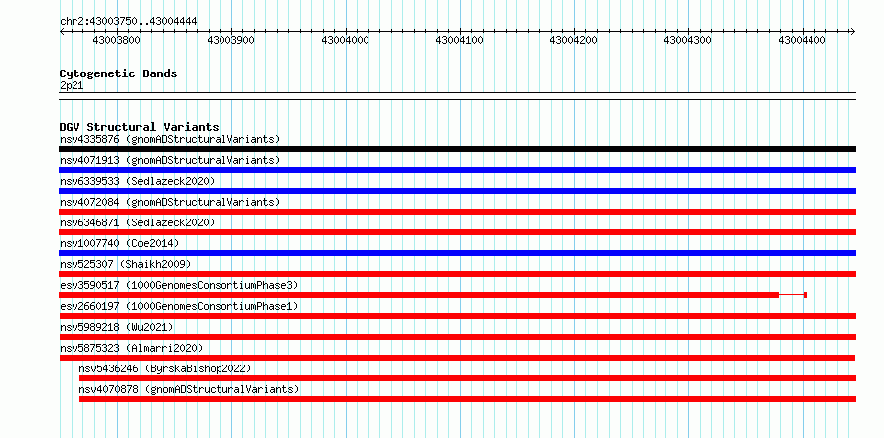
Task: Open the nsv4072084 gnomADStructuralVariants label
Action: pyautogui.click(x=170, y=202)
